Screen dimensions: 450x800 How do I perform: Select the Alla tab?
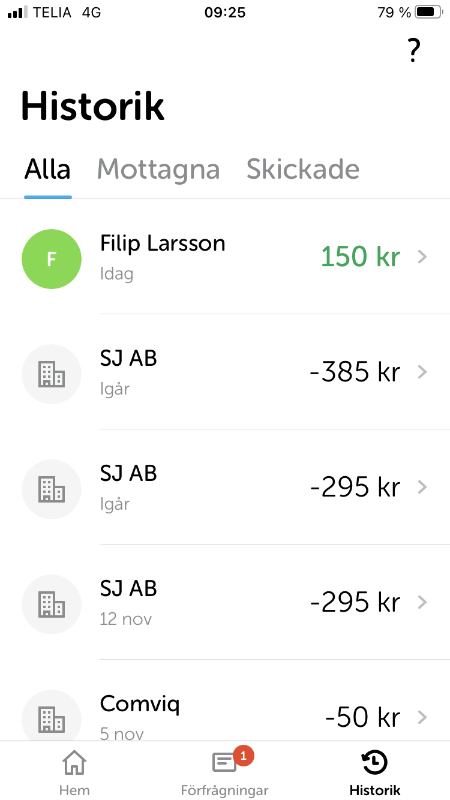(x=47, y=170)
